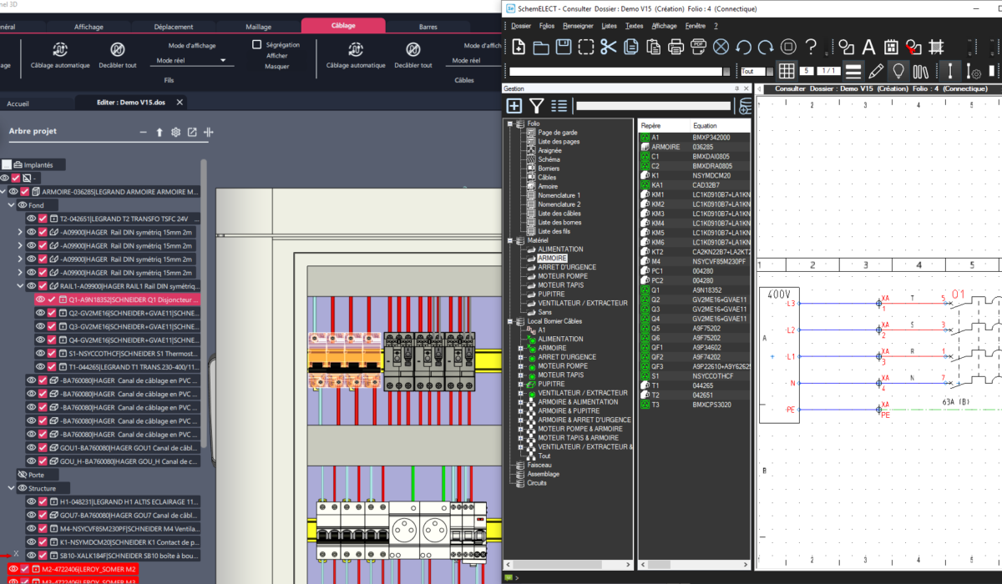The width and height of the screenshot is (1002, 584).
Task: Collapse the ARMOIRE-036285 tree node
Action: [x=3, y=192]
